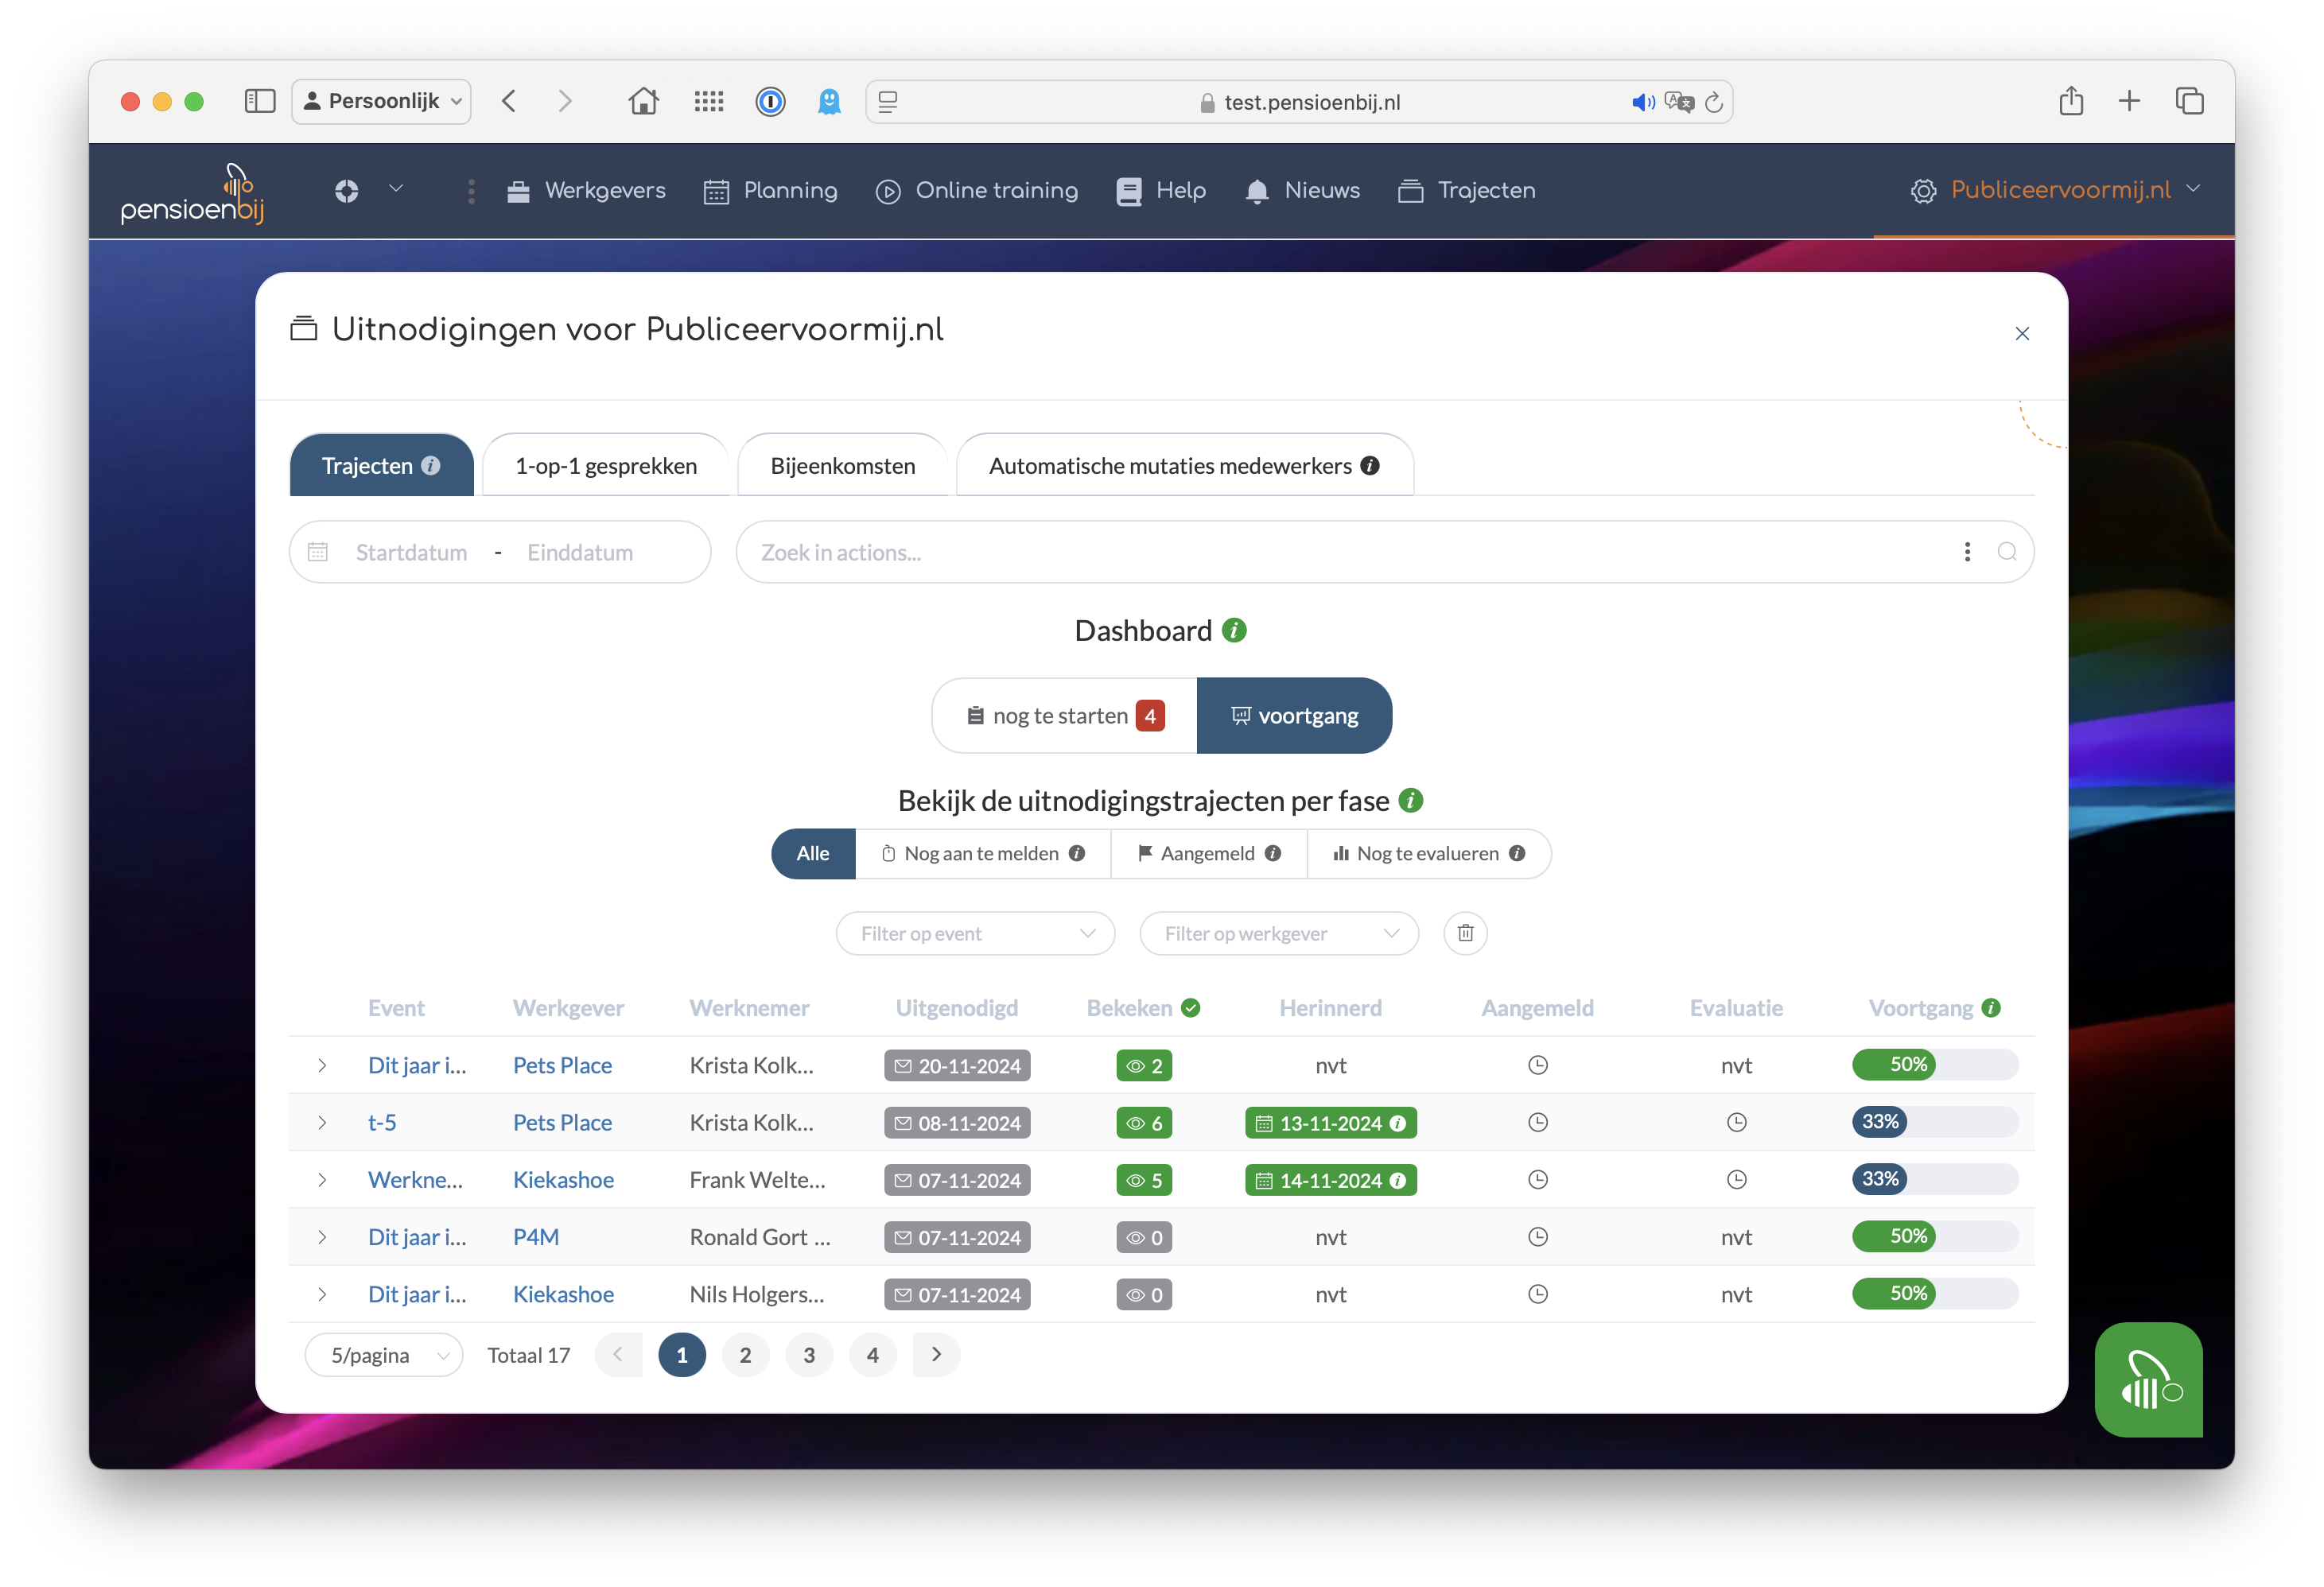Click the search magnifier icon
The width and height of the screenshot is (2324, 1587).
(2006, 552)
